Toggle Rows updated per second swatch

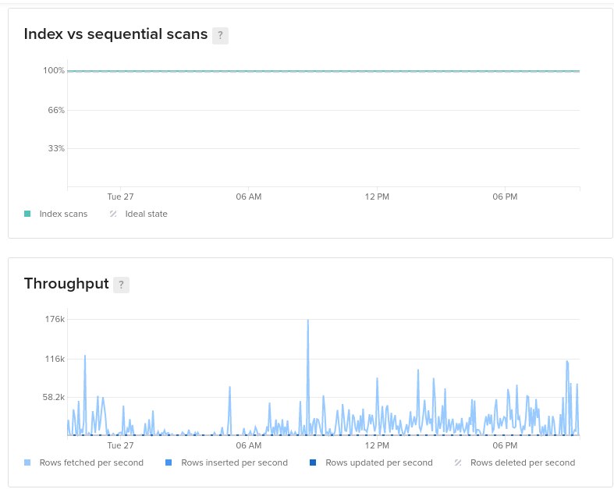tap(313, 462)
